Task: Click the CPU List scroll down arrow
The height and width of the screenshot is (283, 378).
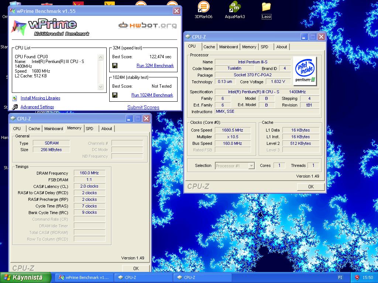Action: coord(101,87)
